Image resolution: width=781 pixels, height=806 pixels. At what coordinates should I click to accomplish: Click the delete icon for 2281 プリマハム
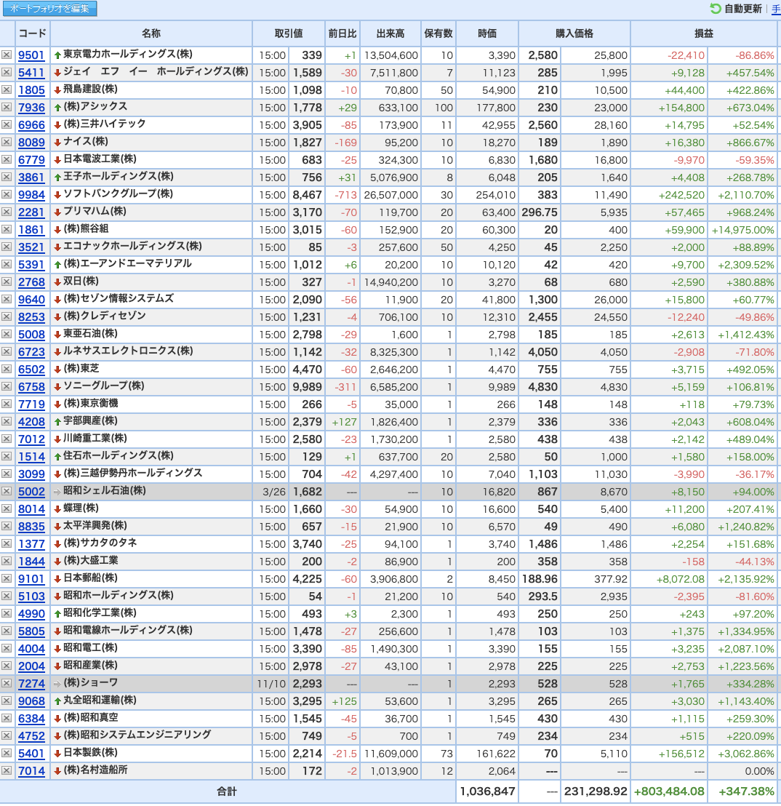click(7, 212)
